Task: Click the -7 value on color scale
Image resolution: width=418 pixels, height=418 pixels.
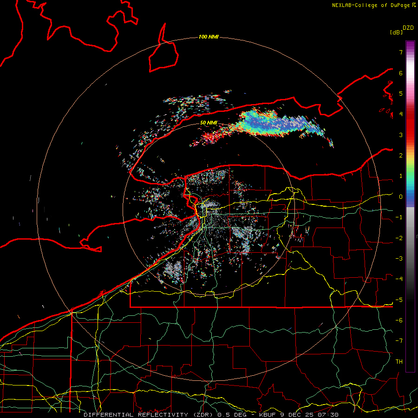Action: tap(399, 341)
